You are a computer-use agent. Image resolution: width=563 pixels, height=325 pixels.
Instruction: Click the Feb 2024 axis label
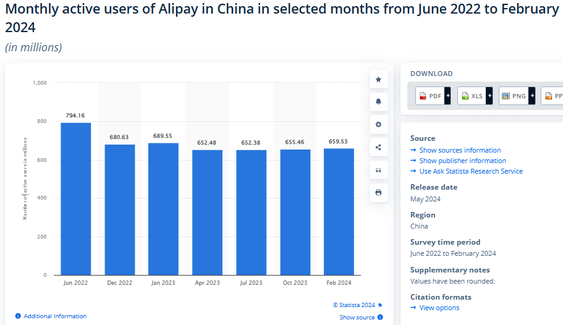[339, 282]
